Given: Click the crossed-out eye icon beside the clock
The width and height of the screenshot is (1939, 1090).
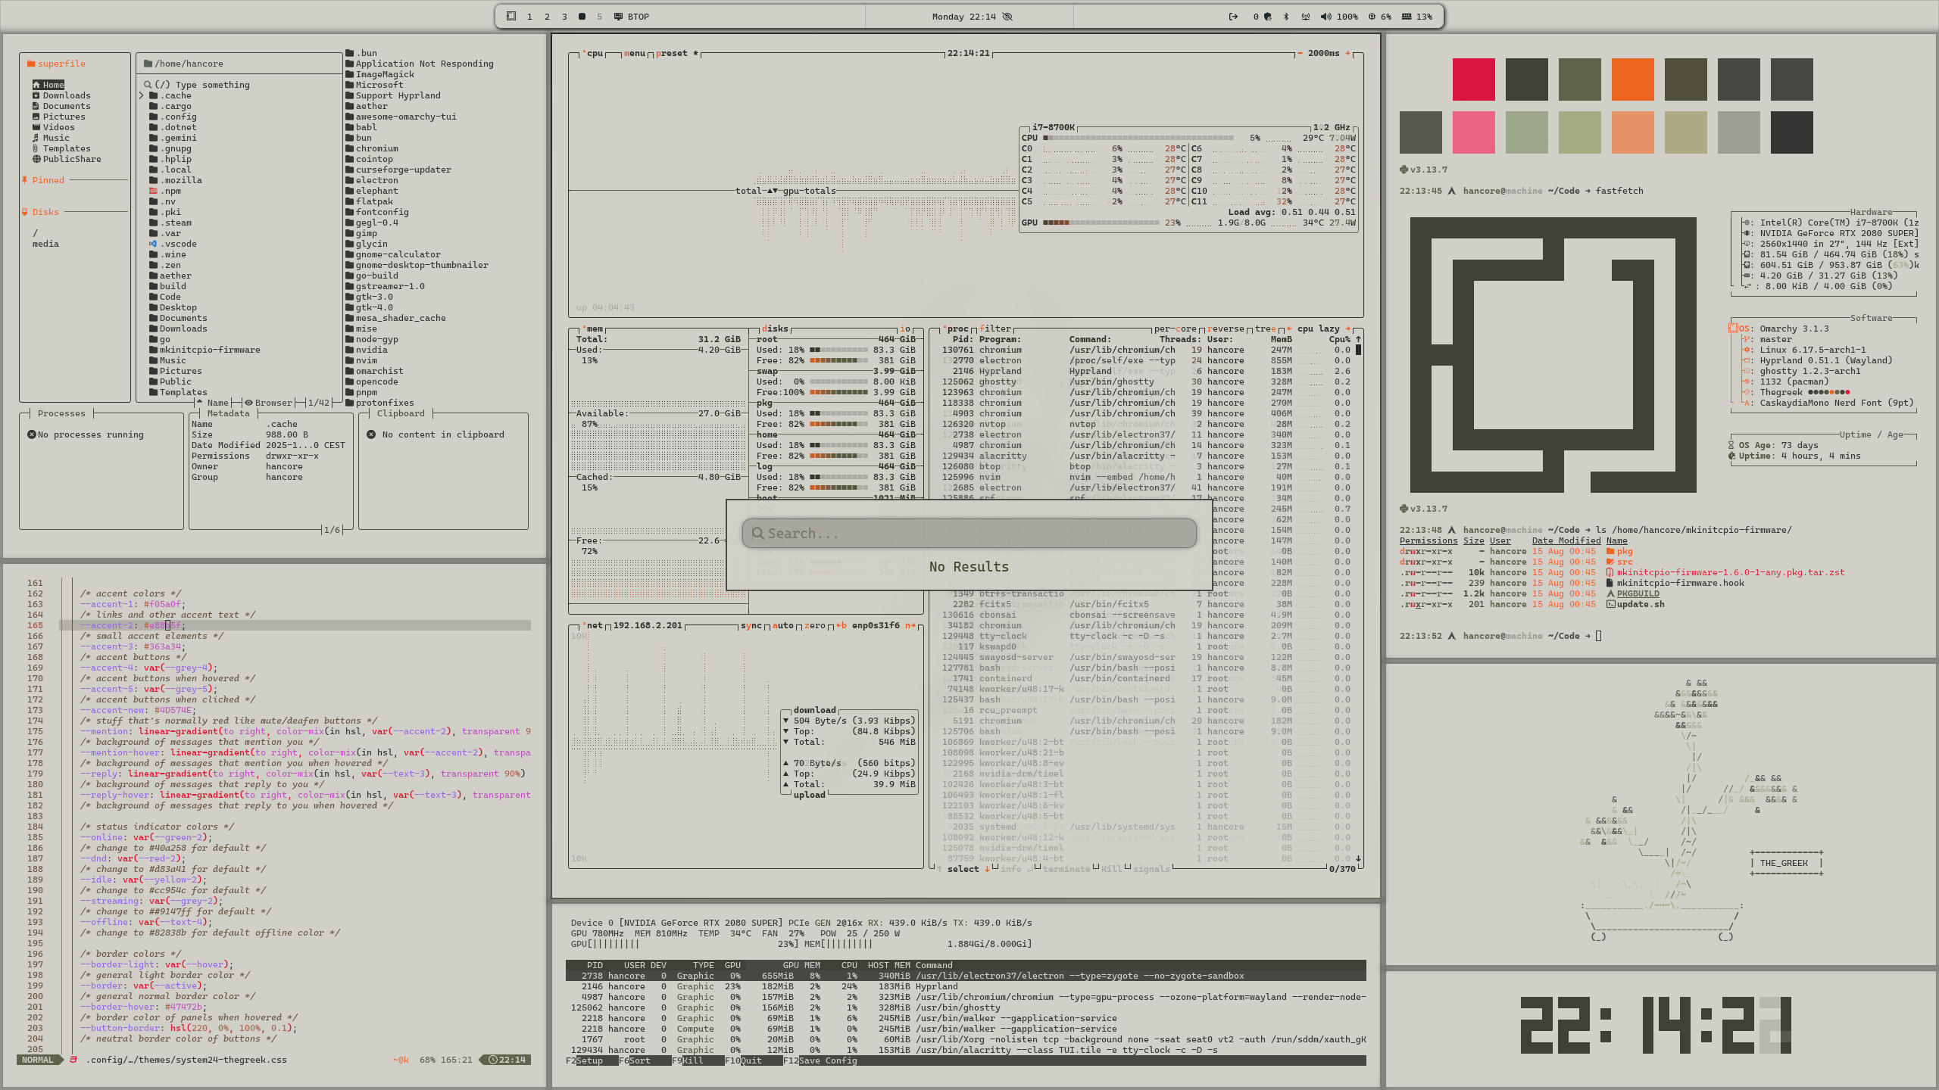Looking at the screenshot, I should pos(1007,17).
